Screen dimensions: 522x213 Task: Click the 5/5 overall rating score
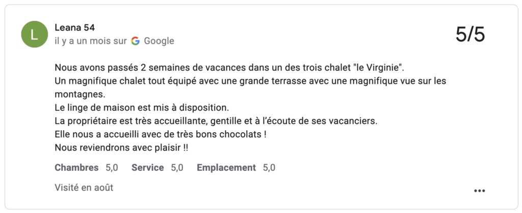(470, 35)
